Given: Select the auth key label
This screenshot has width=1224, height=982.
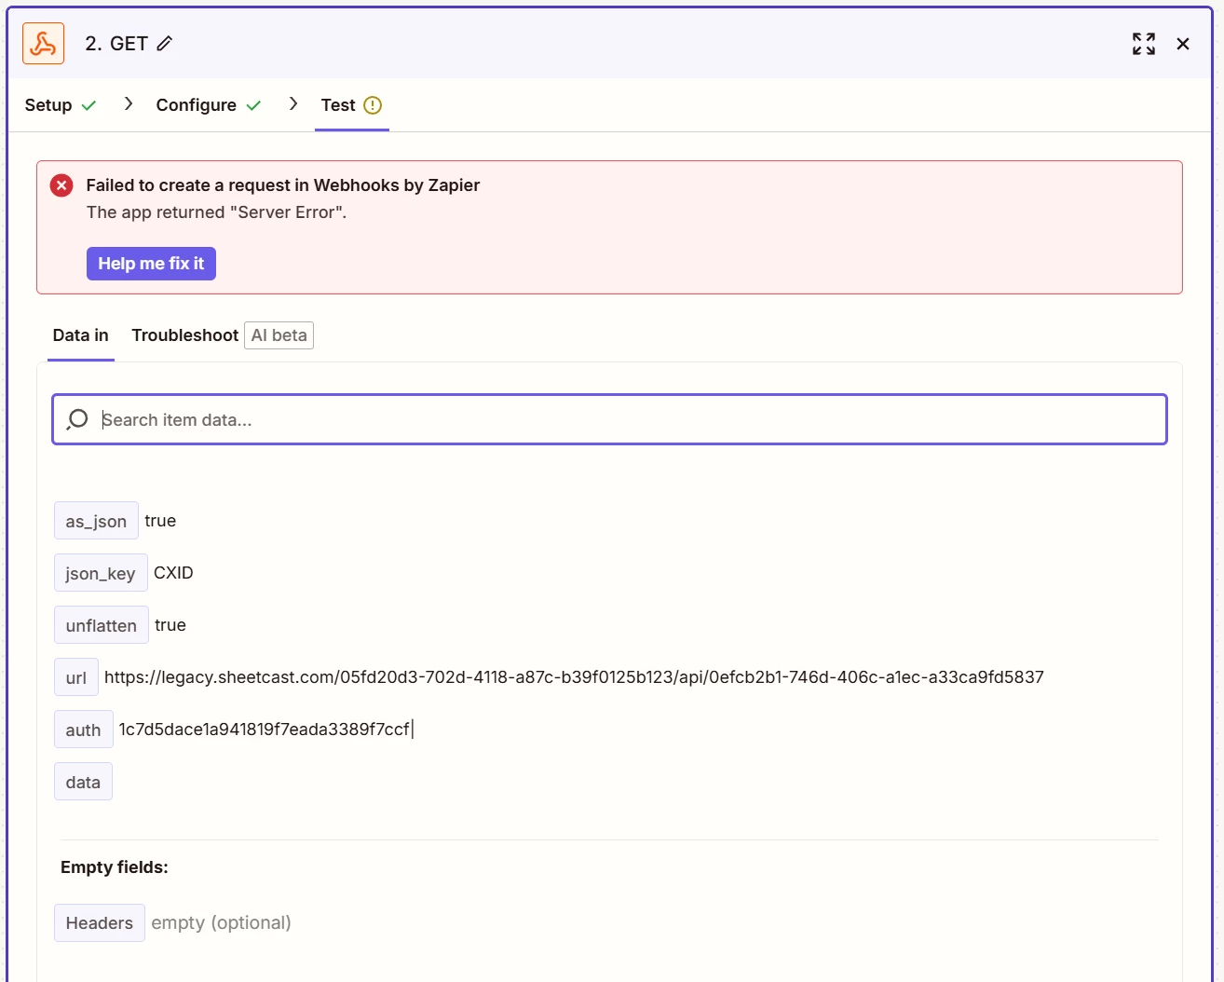Looking at the screenshot, I should [84, 730].
